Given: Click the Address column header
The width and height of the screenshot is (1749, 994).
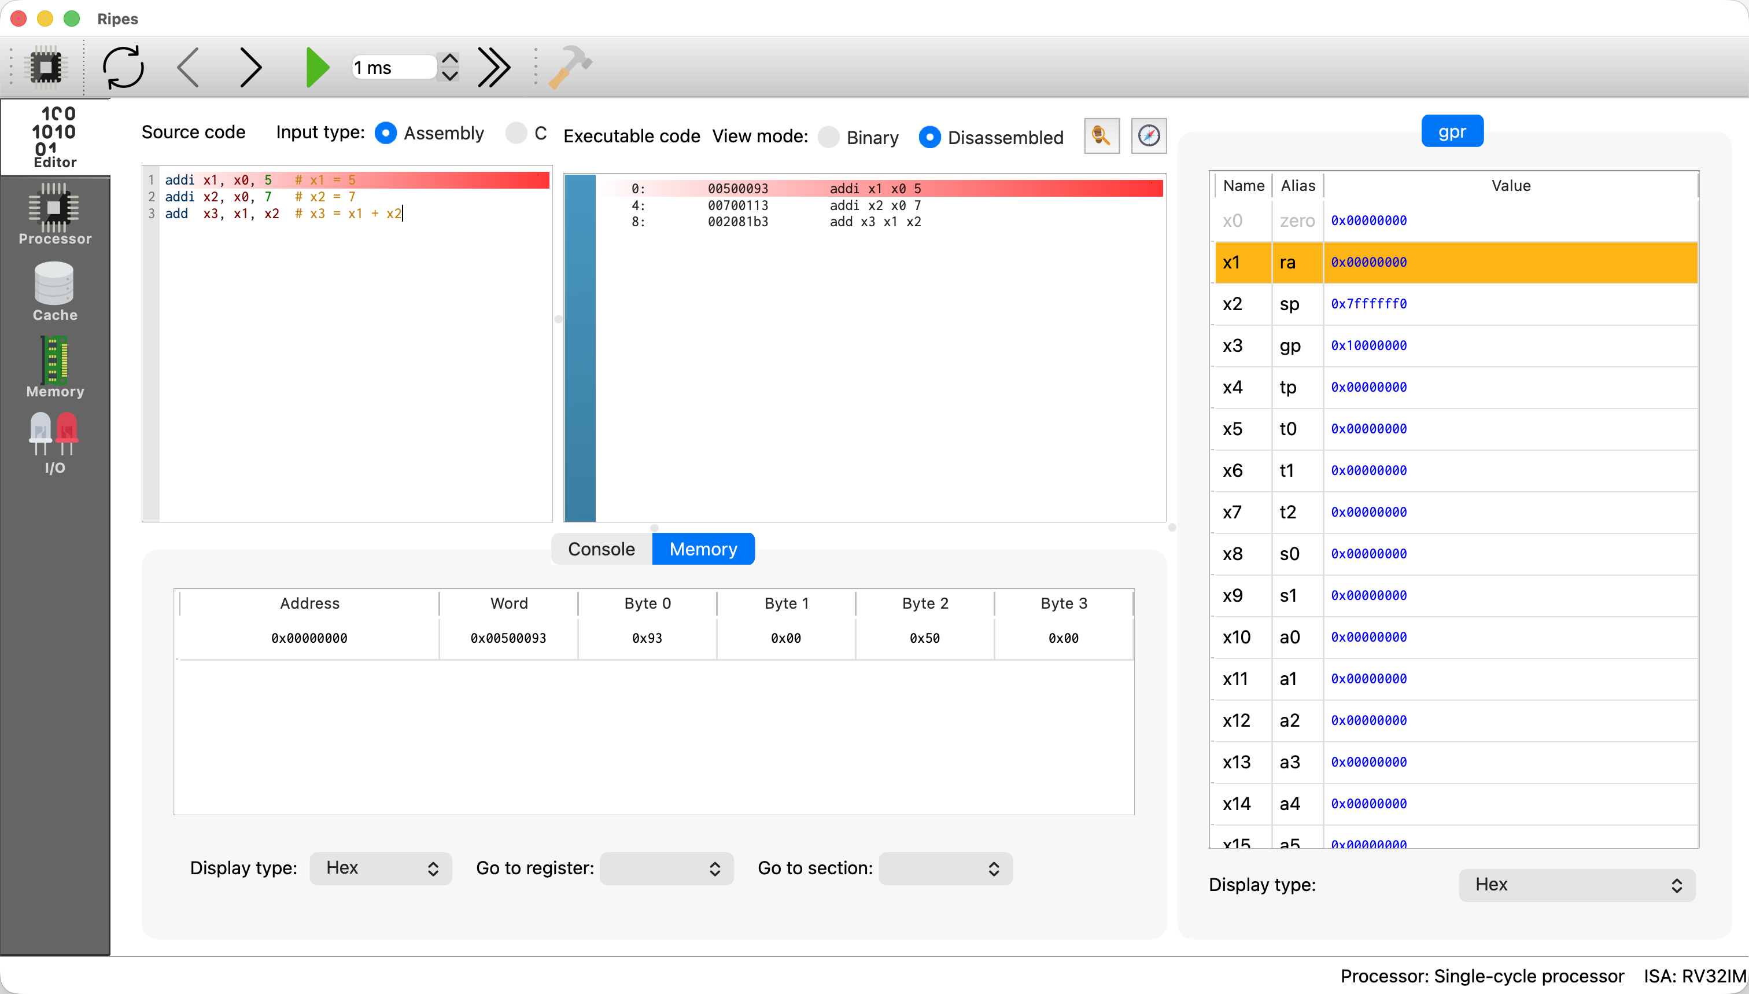Looking at the screenshot, I should point(309,603).
